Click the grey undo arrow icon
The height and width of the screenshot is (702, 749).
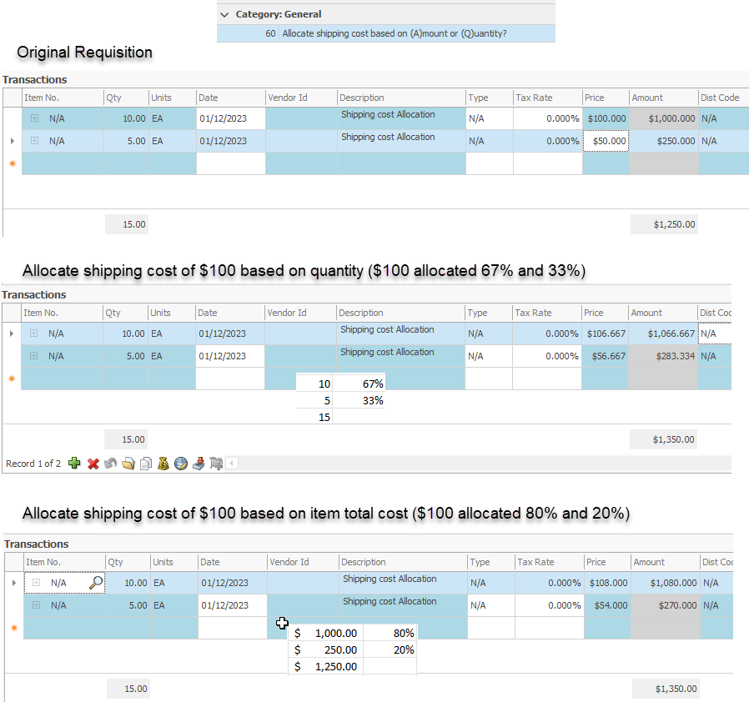coord(110,464)
